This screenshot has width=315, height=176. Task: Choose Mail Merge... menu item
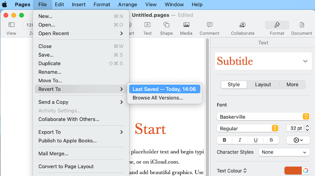tap(81, 154)
